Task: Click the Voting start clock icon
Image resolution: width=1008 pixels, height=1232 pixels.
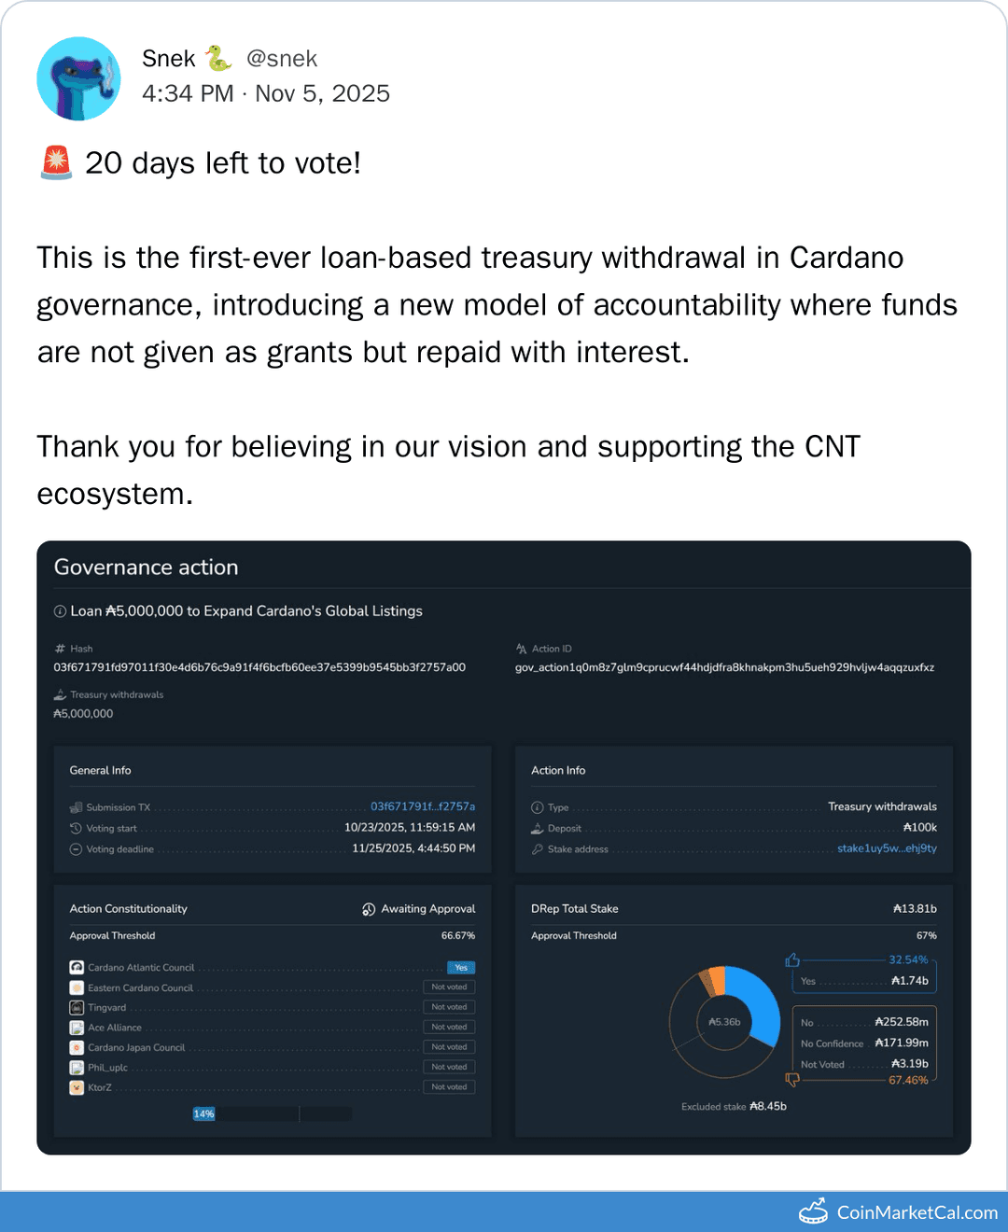Action: (x=75, y=828)
